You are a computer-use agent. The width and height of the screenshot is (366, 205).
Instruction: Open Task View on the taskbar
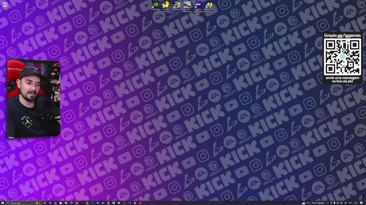click(45, 203)
